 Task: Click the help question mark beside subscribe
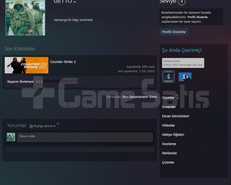(x=58, y=124)
